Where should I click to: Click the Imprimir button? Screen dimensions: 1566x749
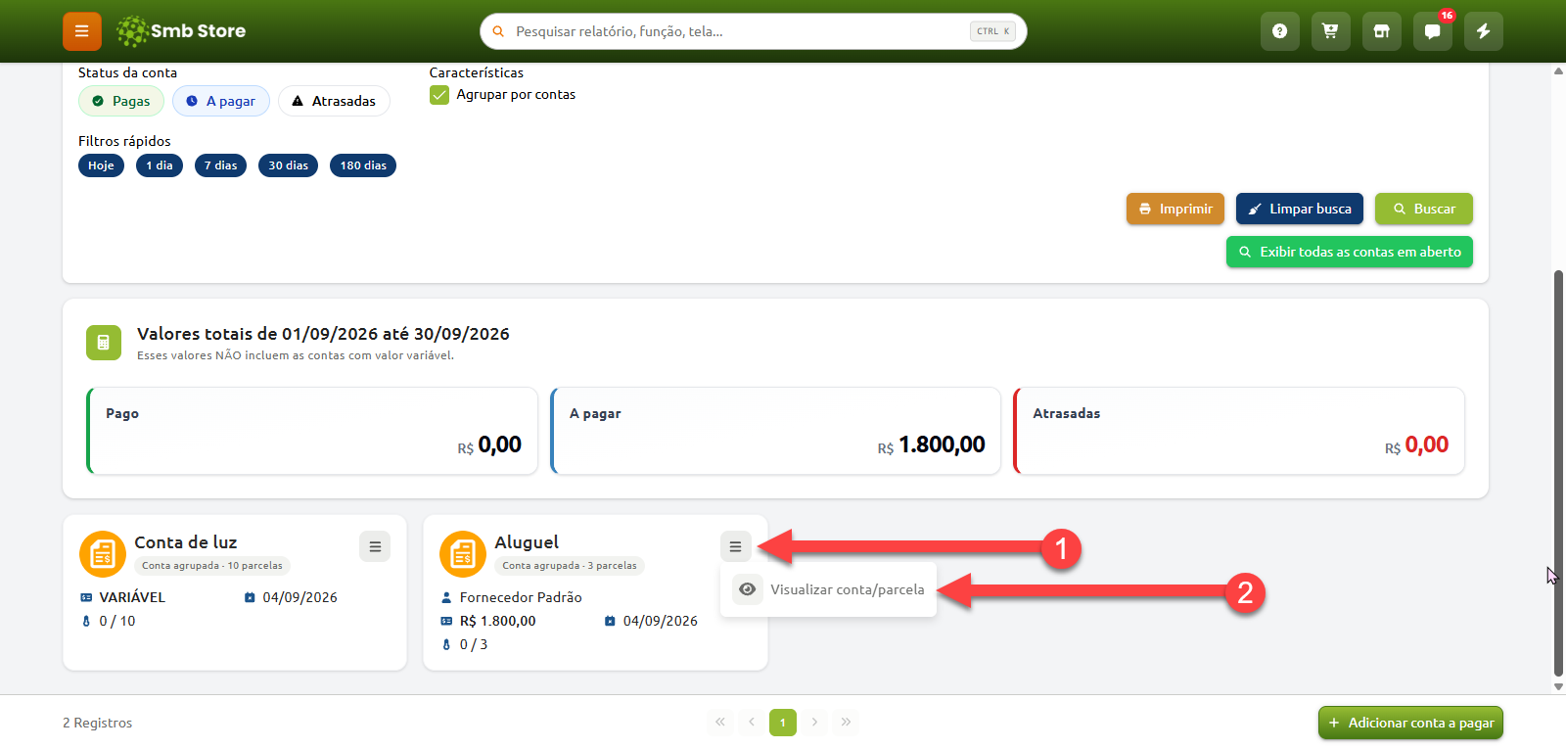coord(1175,209)
